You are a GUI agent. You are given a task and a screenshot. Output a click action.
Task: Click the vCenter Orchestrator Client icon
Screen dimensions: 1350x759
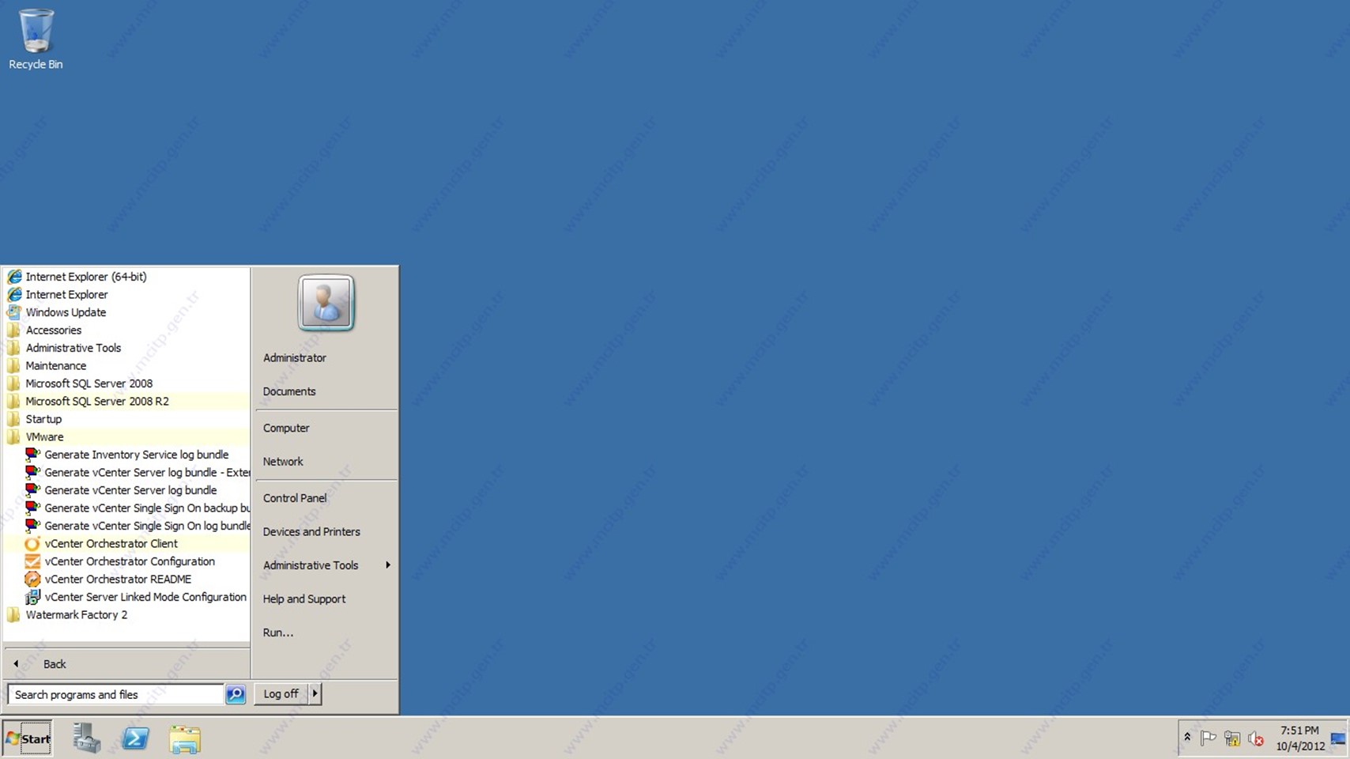point(32,543)
